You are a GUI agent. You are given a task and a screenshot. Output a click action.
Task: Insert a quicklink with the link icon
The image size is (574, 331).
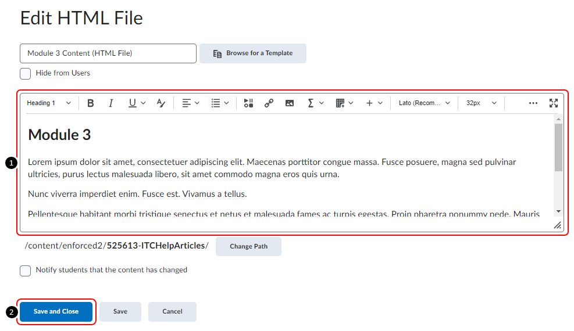tap(269, 103)
